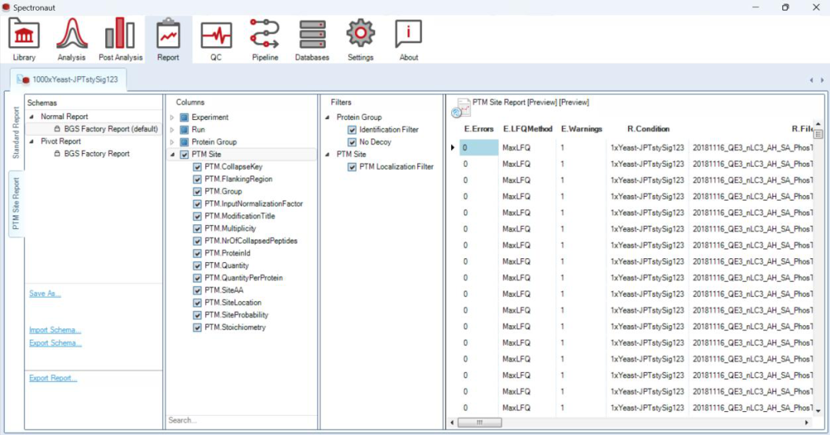Click the R.Condition column header

[x=649, y=128]
